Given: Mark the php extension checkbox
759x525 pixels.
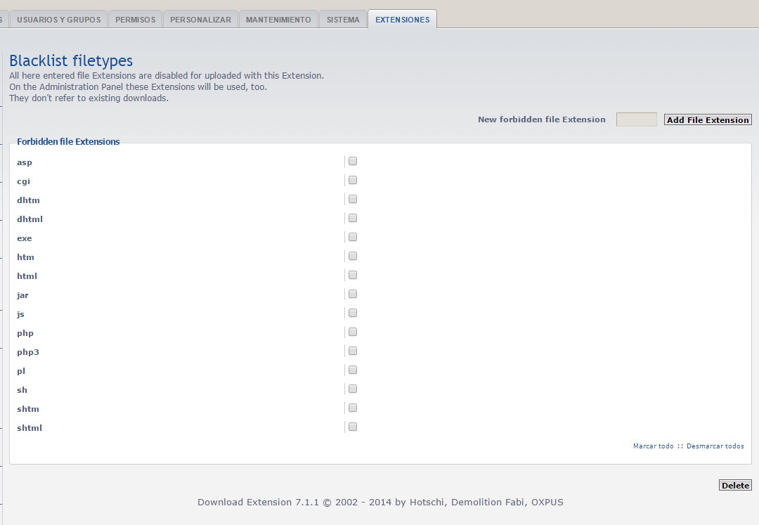Looking at the screenshot, I should tap(353, 332).
